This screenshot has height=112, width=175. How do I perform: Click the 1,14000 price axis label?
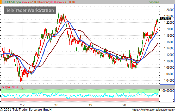click(169, 48)
